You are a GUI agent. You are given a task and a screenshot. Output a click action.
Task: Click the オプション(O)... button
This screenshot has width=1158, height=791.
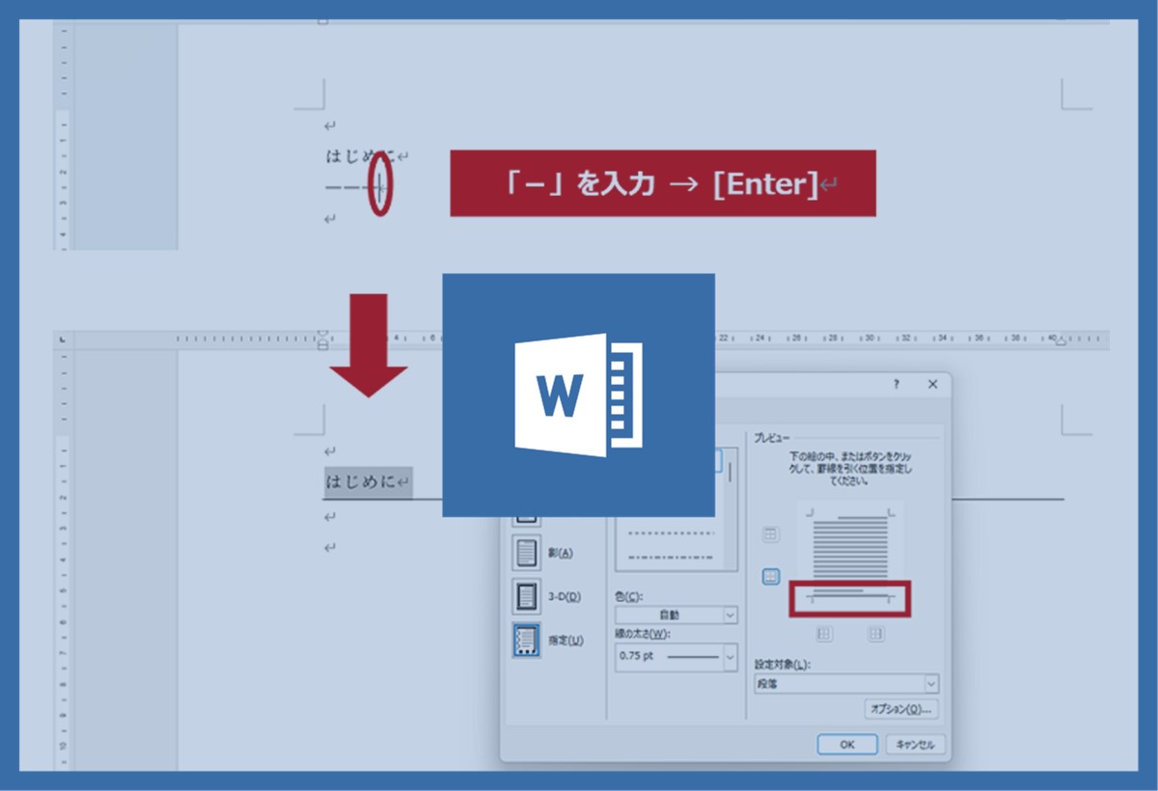pyautogui.click(x=901, y=709)
